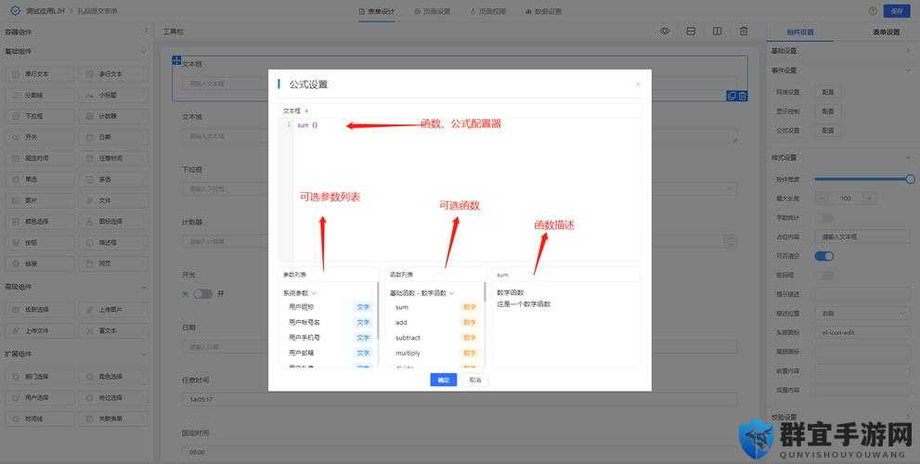The height and width of the screenshot is (464, 920).
Task: Open the 页面权限 top tab
Action: pos(487,11)
